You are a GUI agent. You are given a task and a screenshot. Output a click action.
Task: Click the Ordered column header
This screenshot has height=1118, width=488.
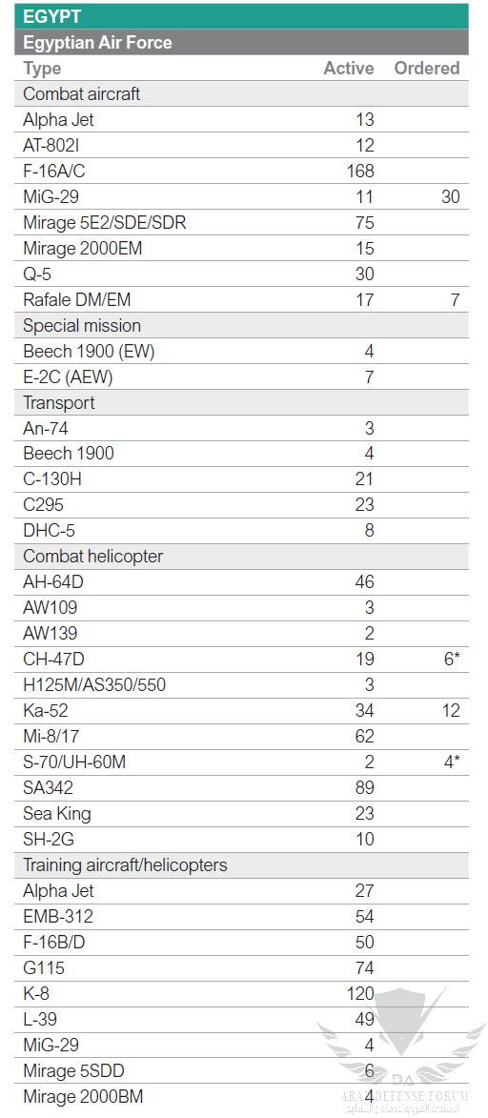427,69
